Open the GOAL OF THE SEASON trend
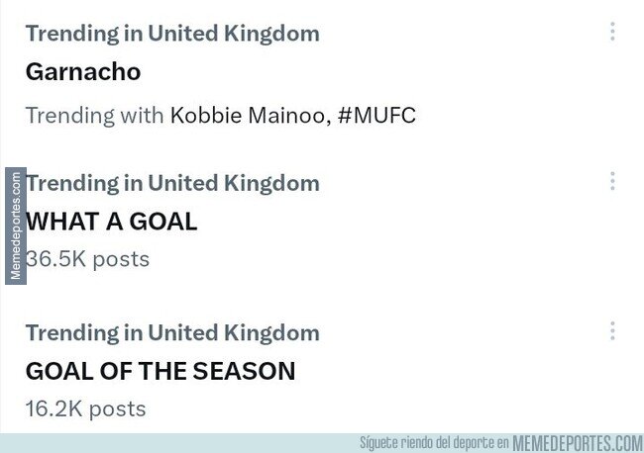 tap(161, 372)
